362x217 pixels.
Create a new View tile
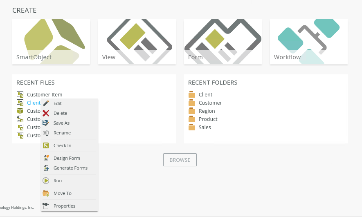(x=137, y=42)
